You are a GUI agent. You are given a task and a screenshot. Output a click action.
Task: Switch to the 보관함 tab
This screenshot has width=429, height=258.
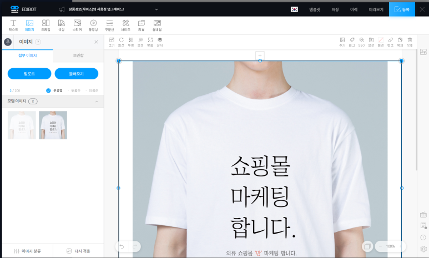78,55
